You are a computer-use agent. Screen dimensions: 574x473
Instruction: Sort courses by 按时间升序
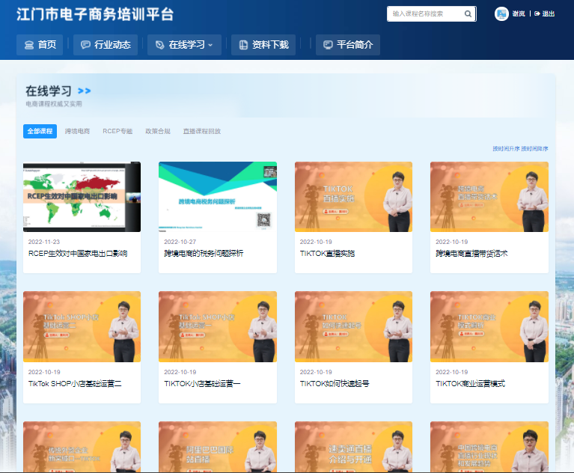pos(506,149)
